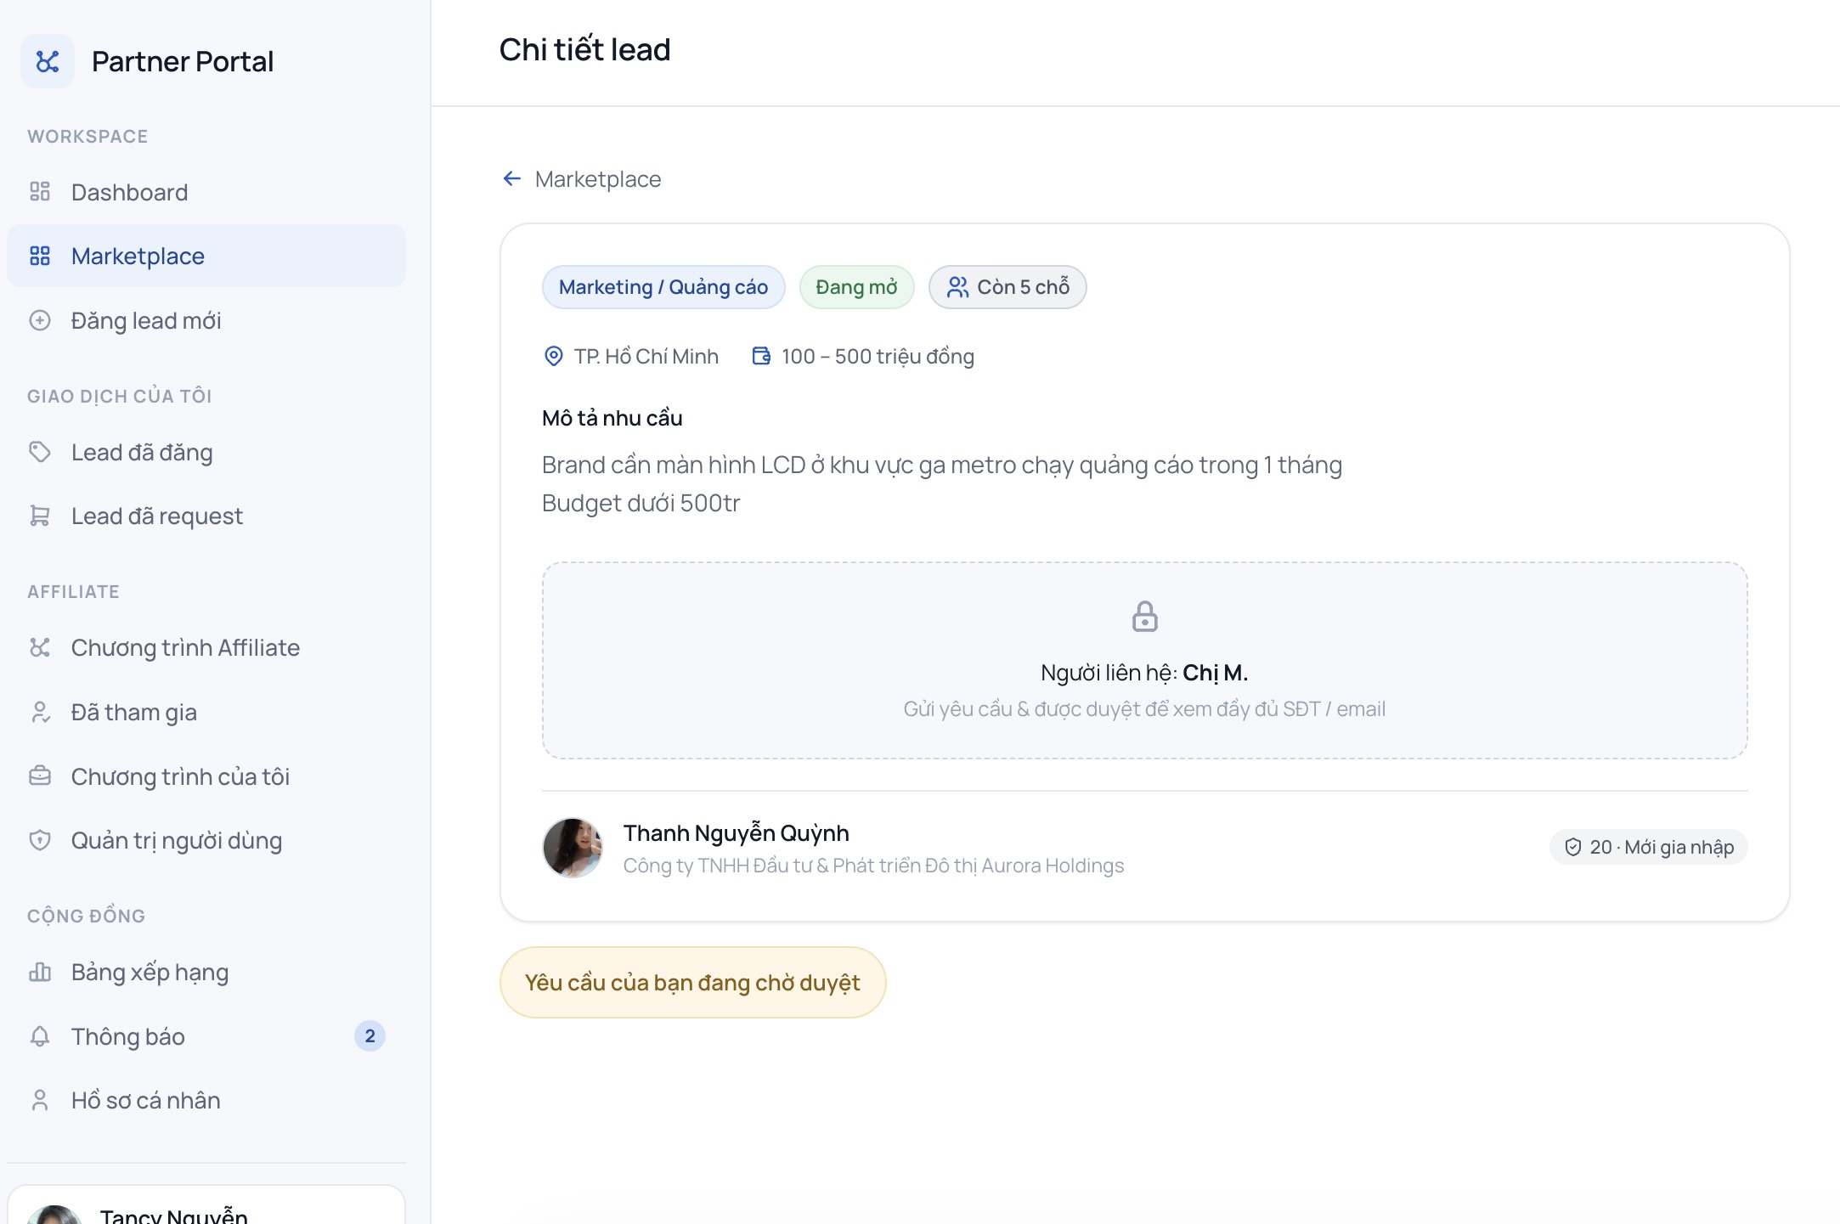Screen dimensions: 1840x1224
Task: Click the chart icon for Bảng xếp hạng
Action: [x=40, y=972]
